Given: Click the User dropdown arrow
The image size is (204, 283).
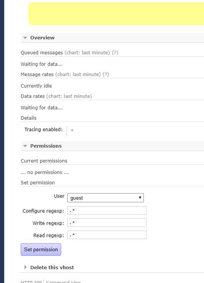Looking at the screenshot, I should [x=140, y=198].
